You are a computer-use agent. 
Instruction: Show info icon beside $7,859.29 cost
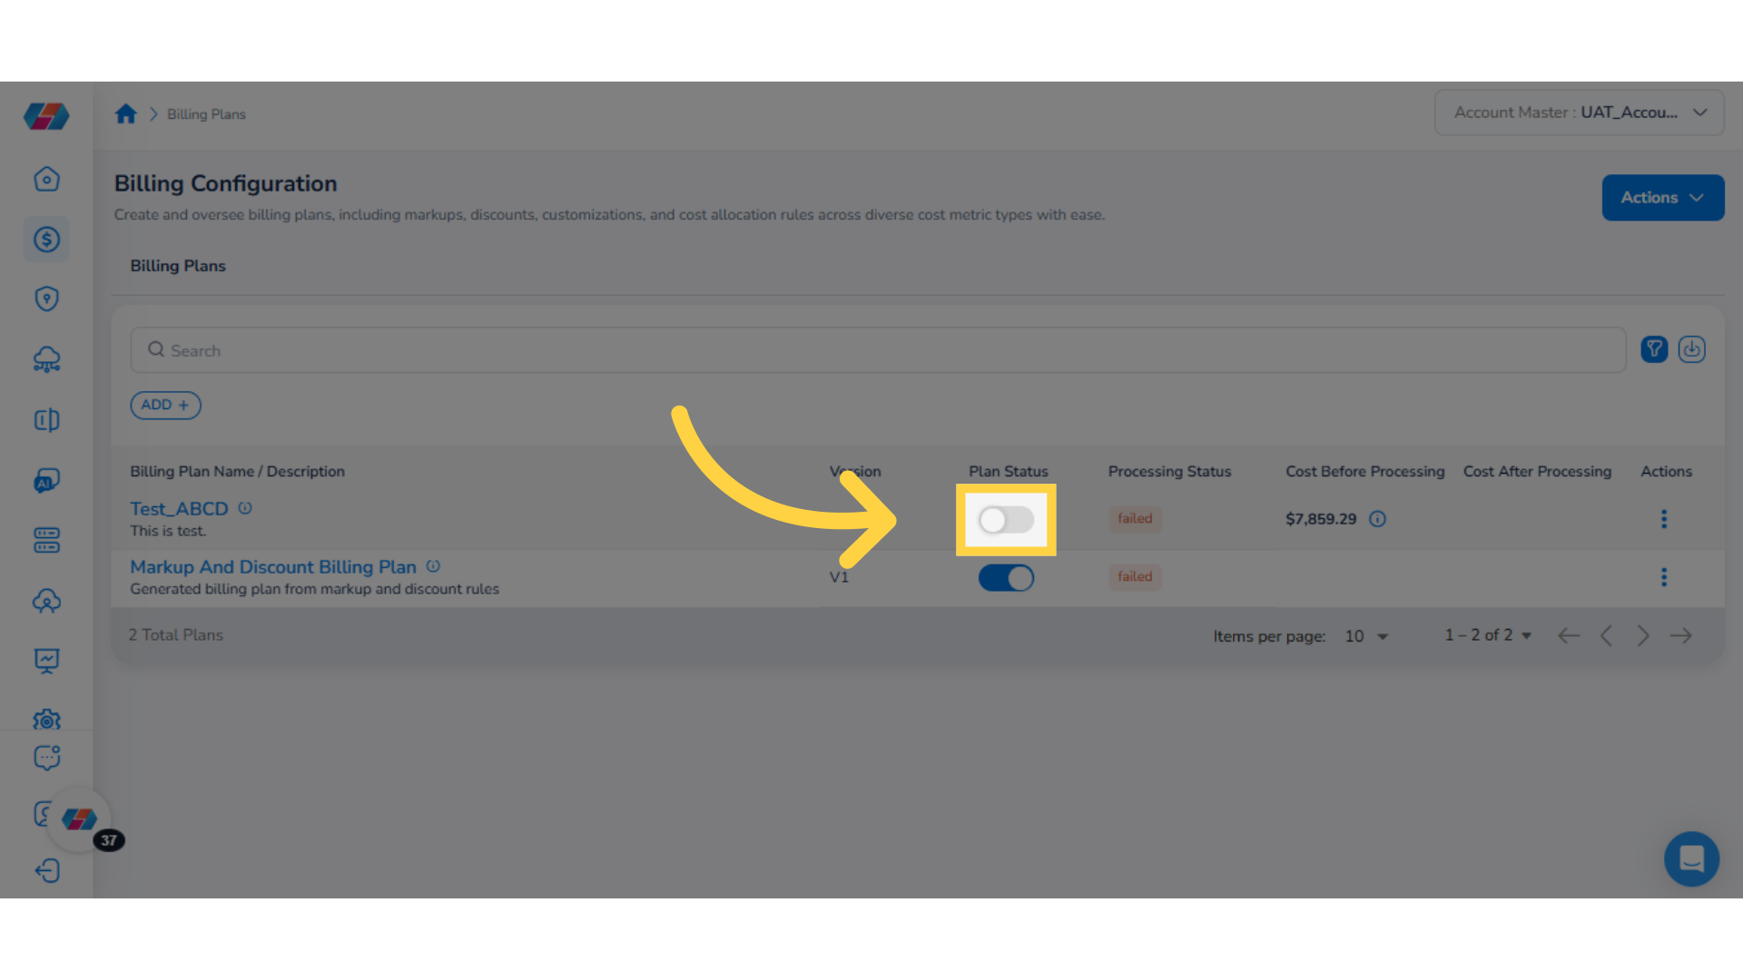point(1377,519)
